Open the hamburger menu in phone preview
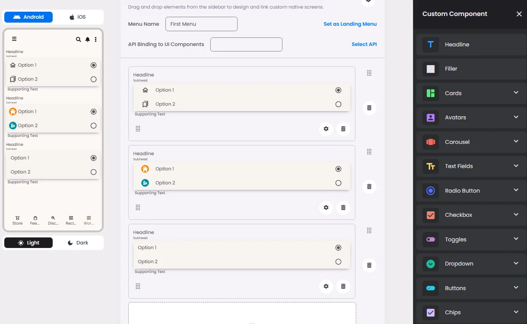 pyautogui.click(x=14, y=39)
